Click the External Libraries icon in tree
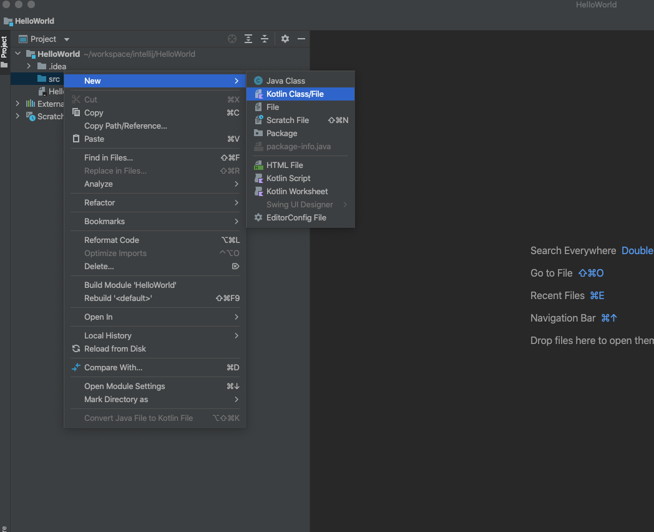654x532 pixels. [x=31, y=104]
